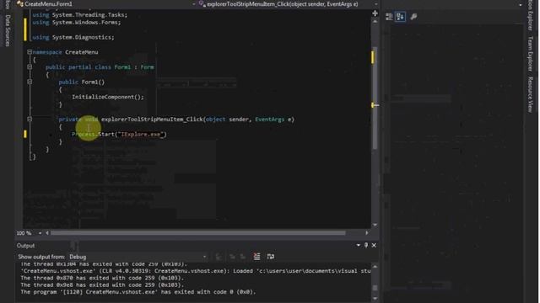Click Output window scroll up arrow

click(375, 267)
